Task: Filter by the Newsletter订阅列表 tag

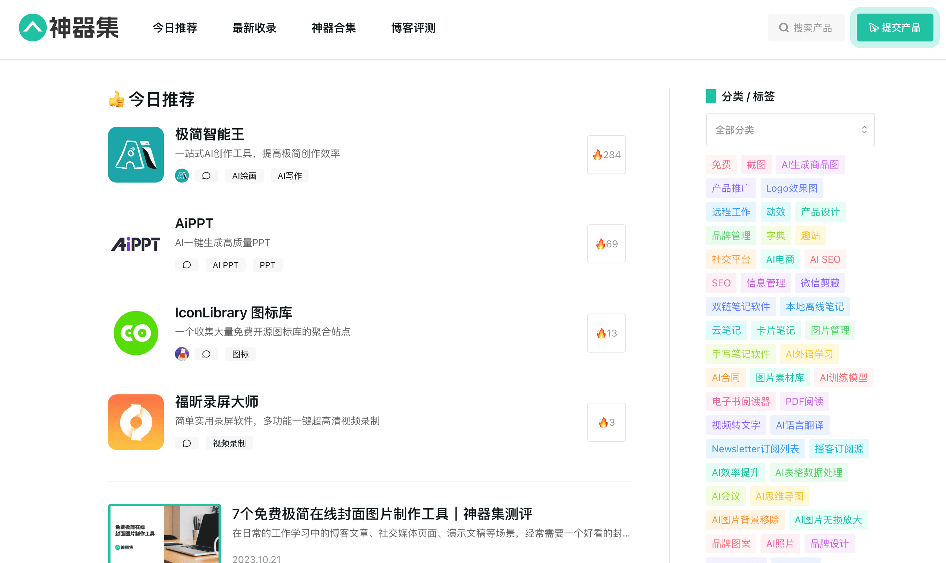Action: point(755,449)
